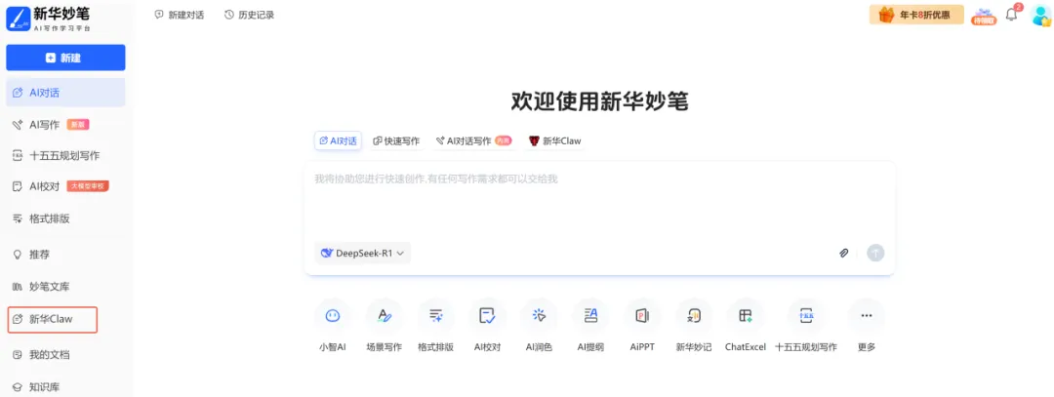Select the 新华Claw tab above input
Viewport: 1054px width, 397px height.
pyautogui.click(x=555, y=141)
